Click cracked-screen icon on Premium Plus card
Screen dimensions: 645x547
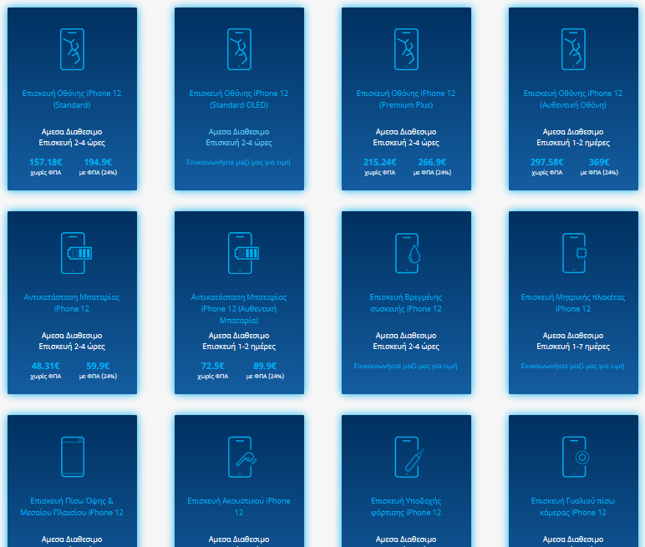406,49
